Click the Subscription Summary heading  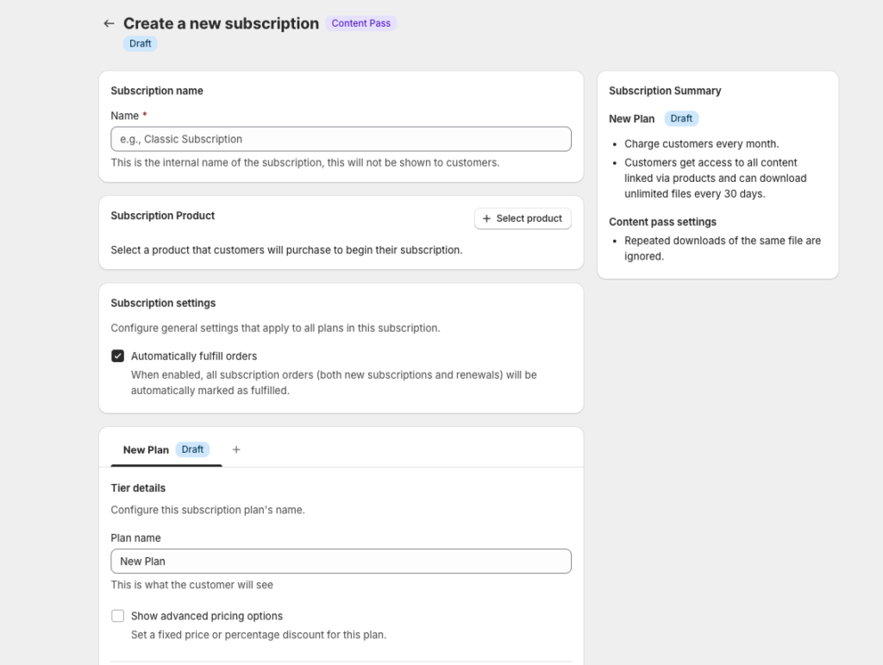coord(665,91)
